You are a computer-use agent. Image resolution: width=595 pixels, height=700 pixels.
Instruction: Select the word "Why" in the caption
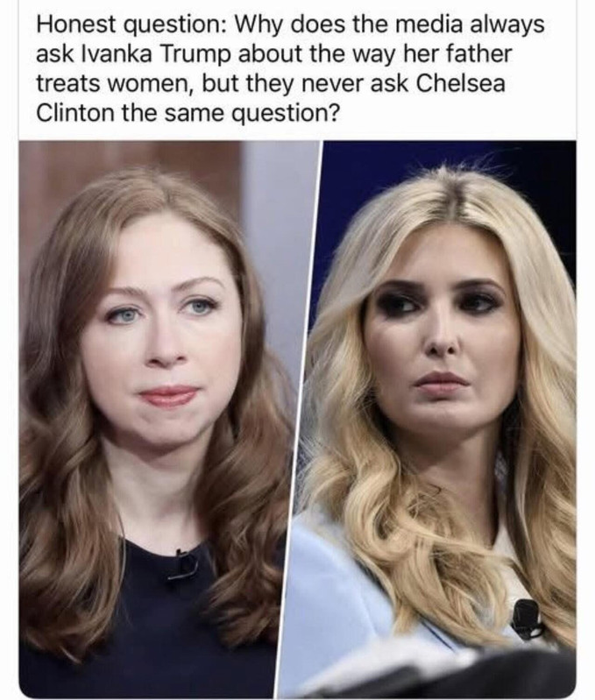[x=258, y=25]
